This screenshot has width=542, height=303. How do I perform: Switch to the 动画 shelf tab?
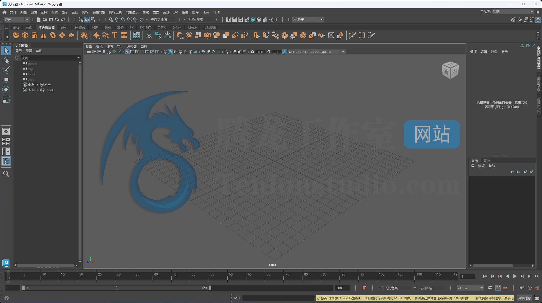point(107,27)
